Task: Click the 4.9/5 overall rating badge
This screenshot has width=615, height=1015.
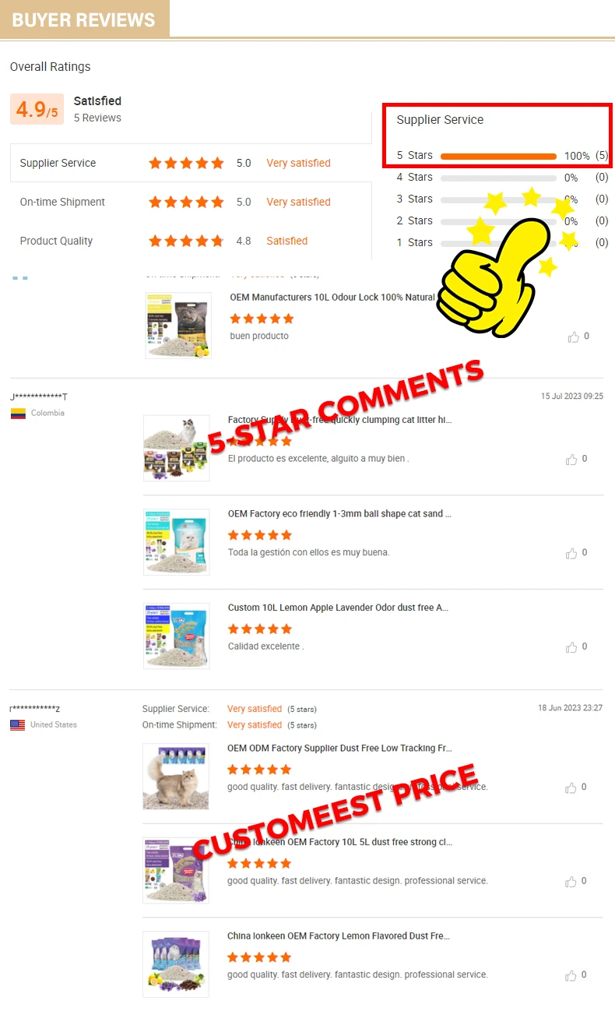Action: pyautogui.click(x=37, y=110)
